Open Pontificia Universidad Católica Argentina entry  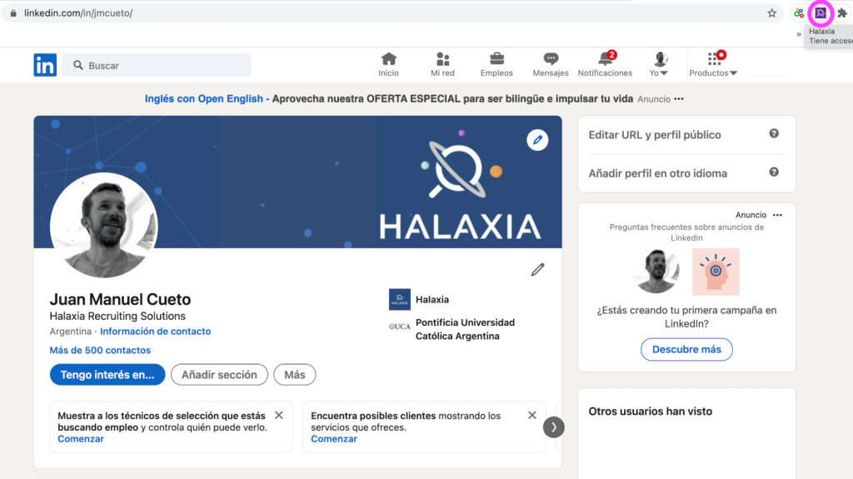465,329
